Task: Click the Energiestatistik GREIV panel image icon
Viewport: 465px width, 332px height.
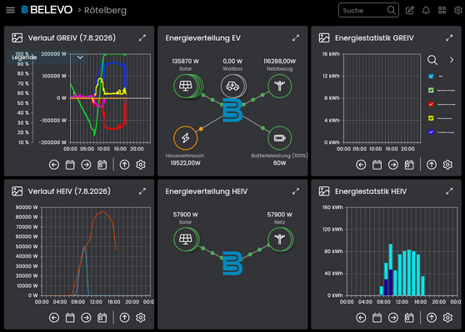Action: click(x=324, y=38)
